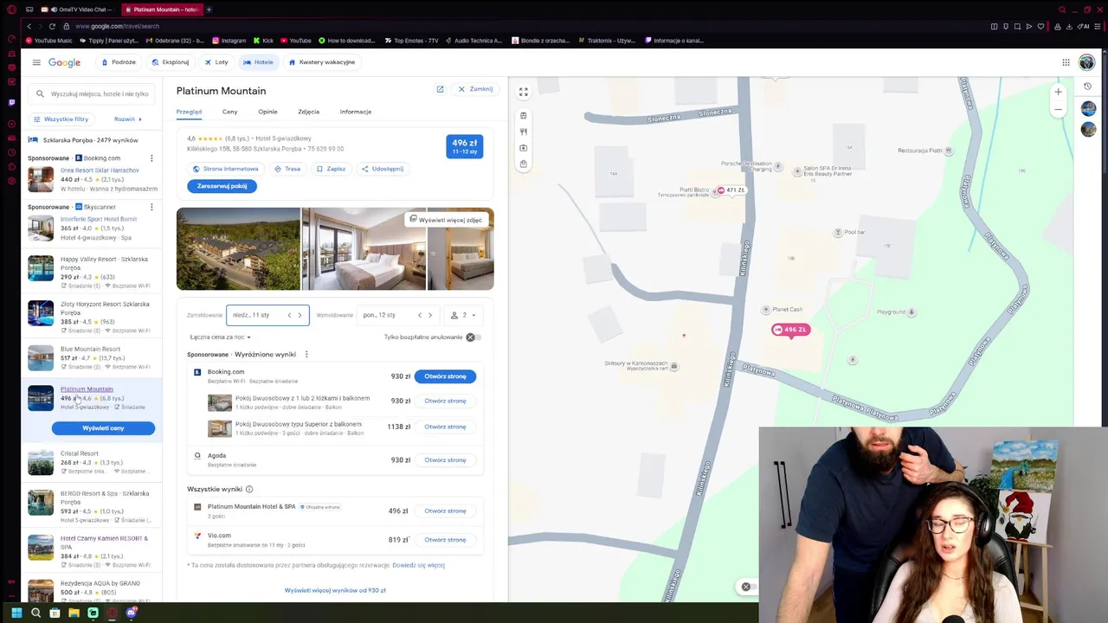Click the Trasa directions button
Viewport: 1108px width, 623px height.
coord(287,169)
